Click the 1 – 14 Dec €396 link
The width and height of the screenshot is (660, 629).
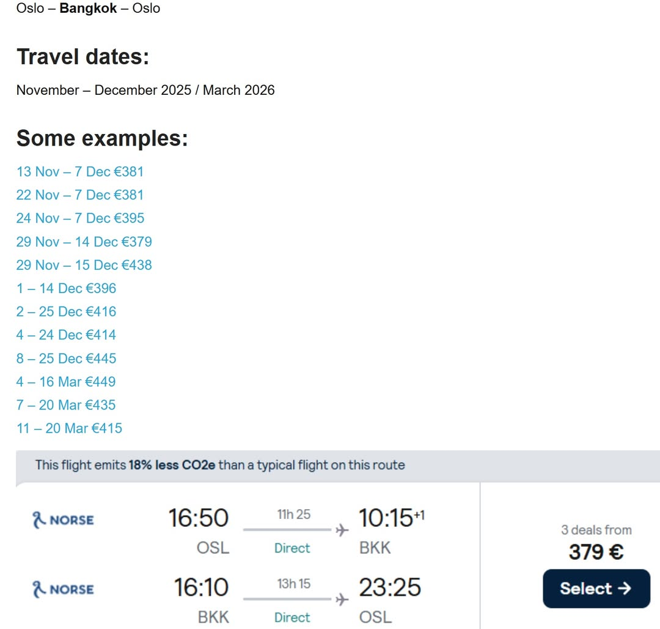[x=66, y=288]
